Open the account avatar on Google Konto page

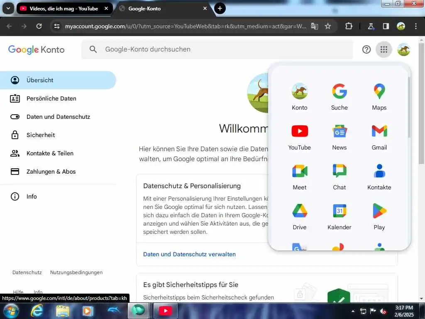[x=403, y=50]
